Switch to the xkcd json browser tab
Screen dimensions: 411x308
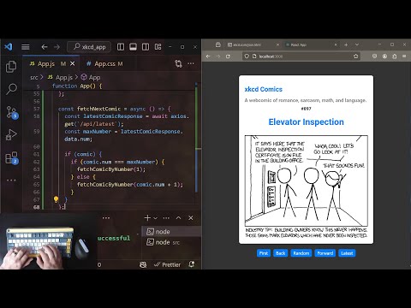(247, 44)
